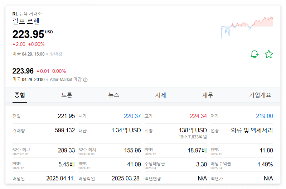This screenshot has width=286, height=189.
Task: Click the 배당일 date 2025.04.11.
Action: 60,178
